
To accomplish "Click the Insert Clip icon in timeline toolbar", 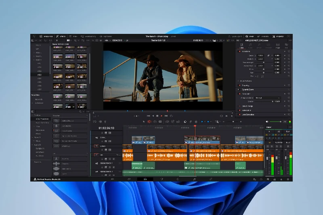I will point(167,121).
